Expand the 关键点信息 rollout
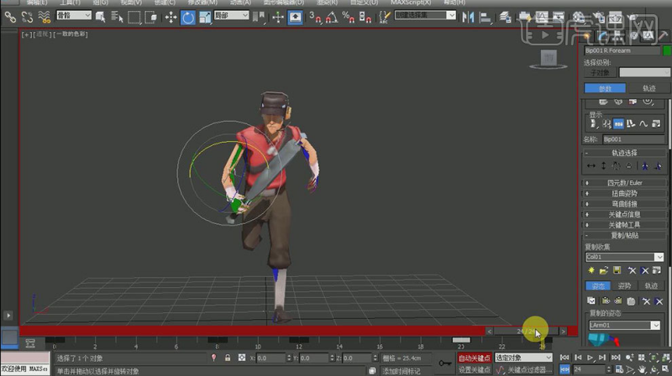Image resolution: width=672 pixels, height=376 pixels. tap(624, 215)
